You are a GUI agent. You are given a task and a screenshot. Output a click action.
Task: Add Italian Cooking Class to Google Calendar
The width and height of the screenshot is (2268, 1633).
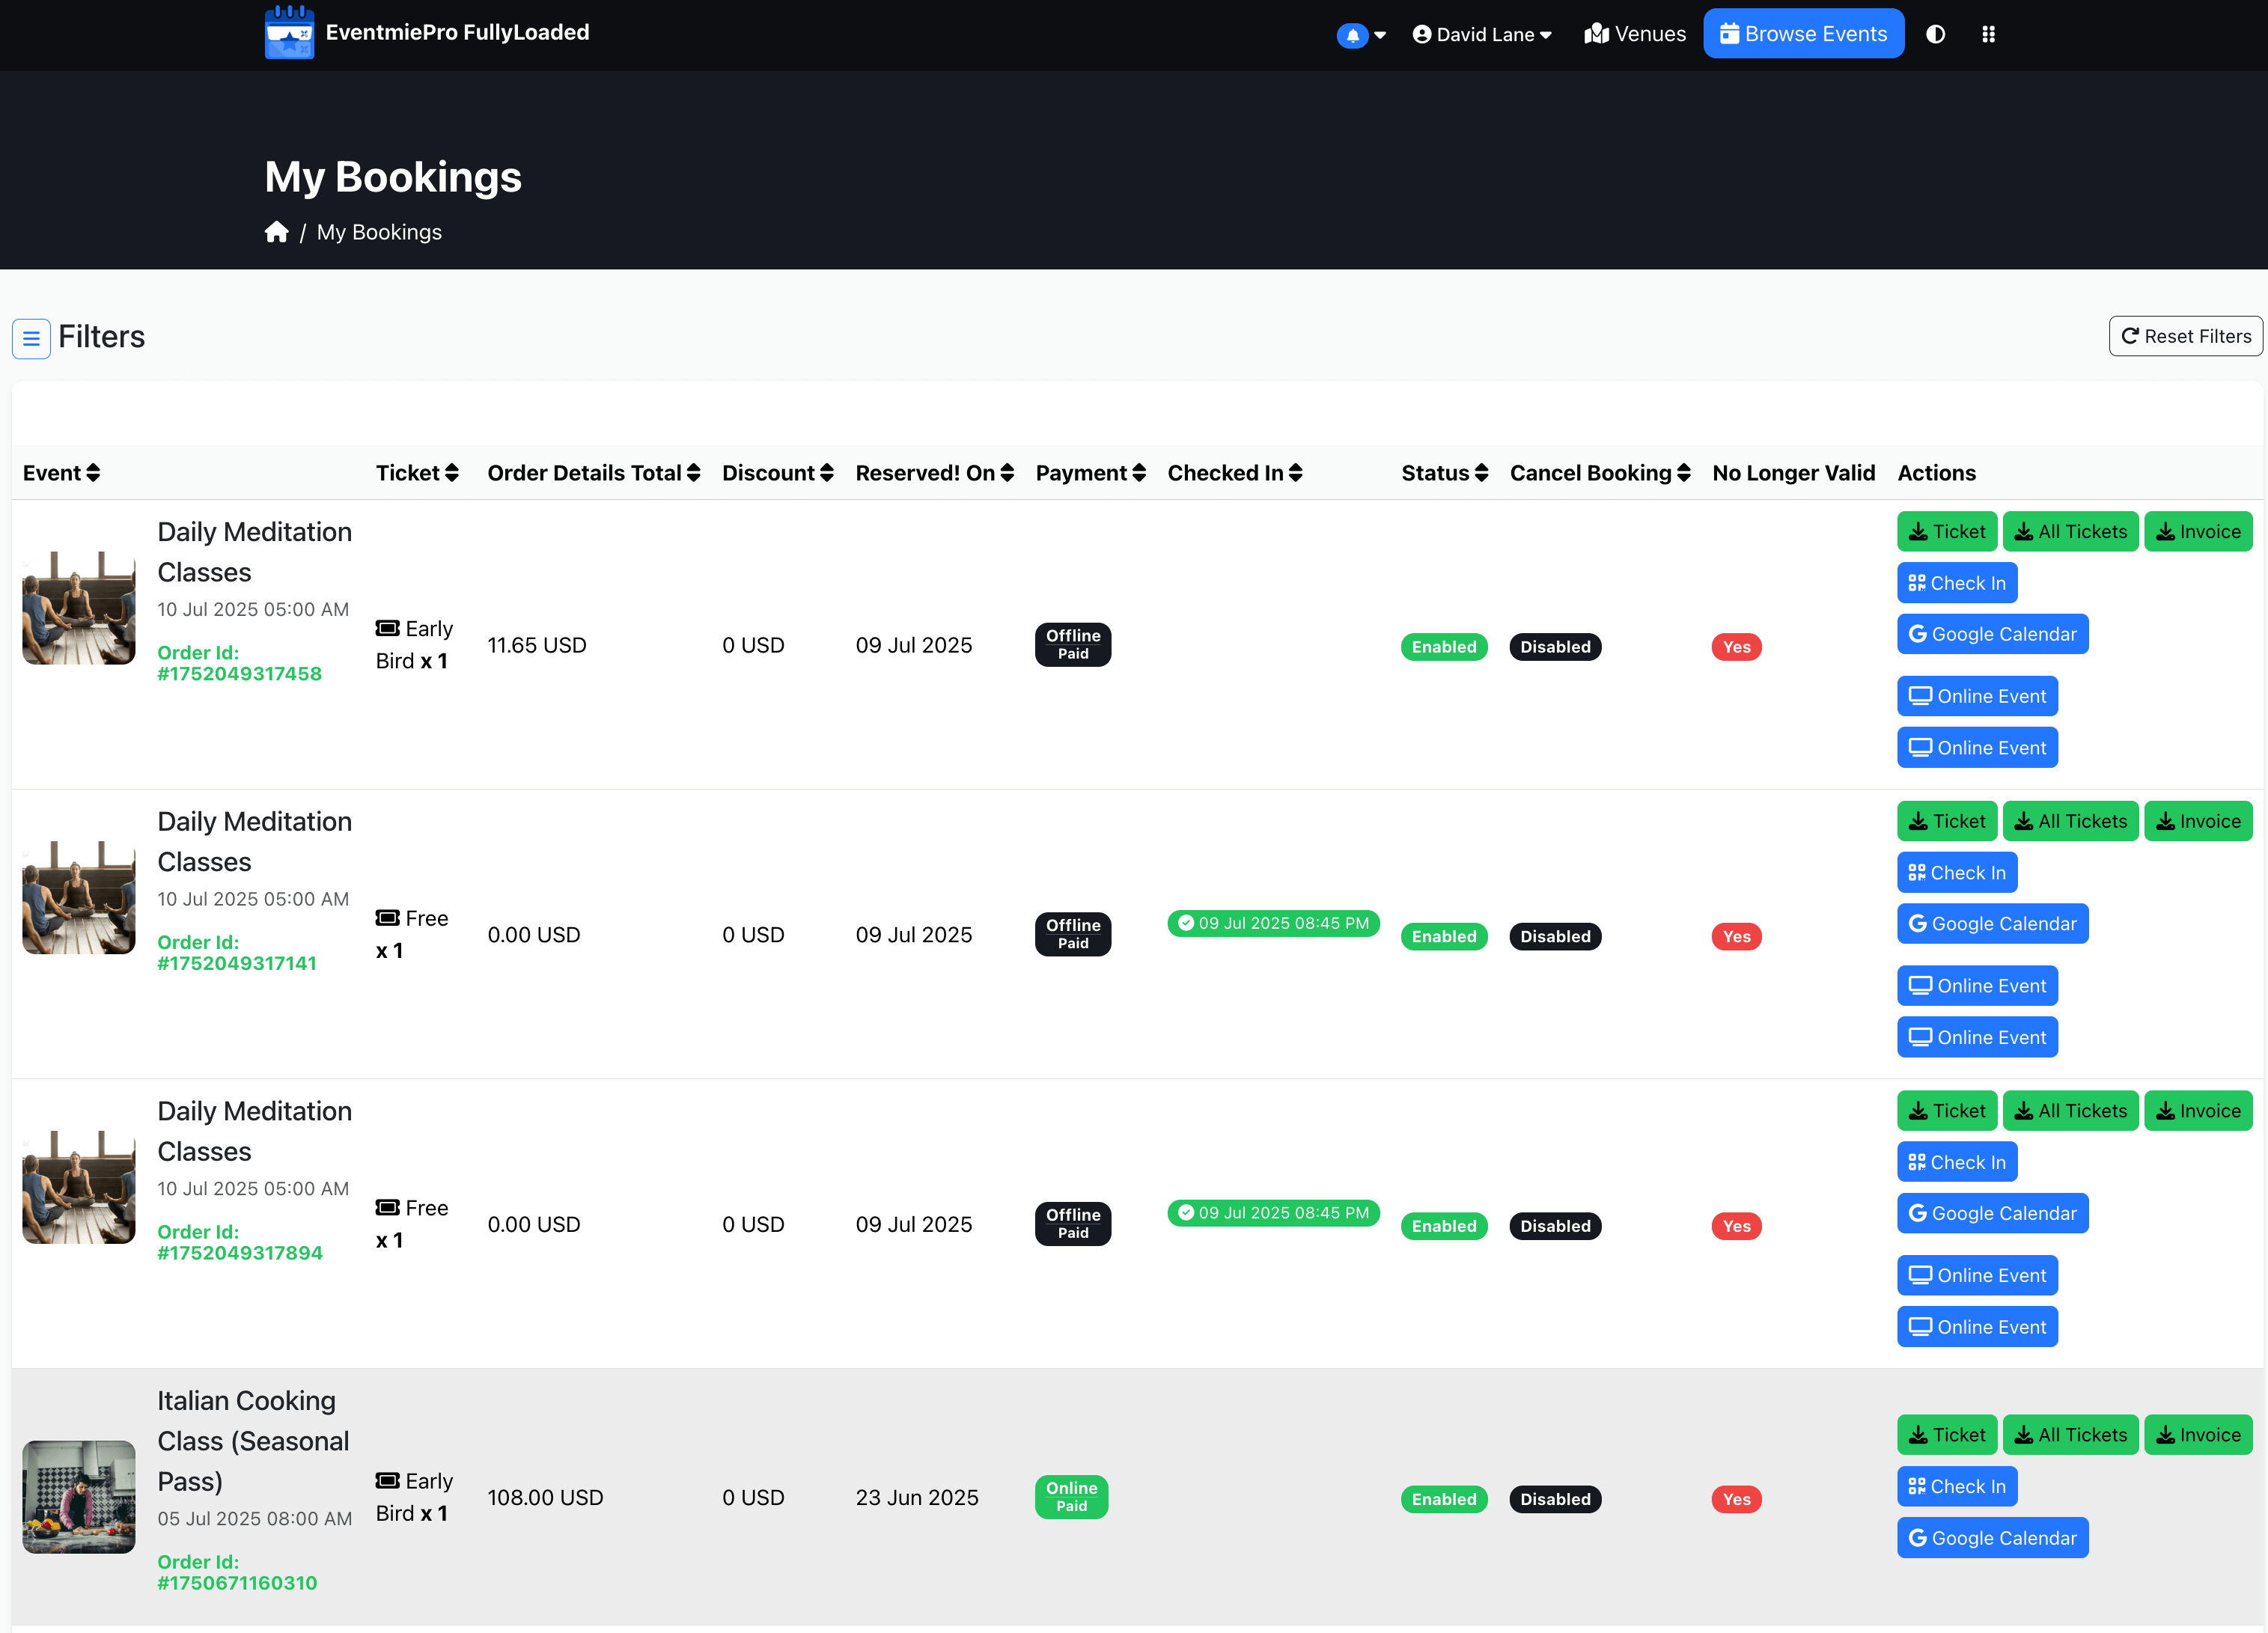[1992, 1537]
